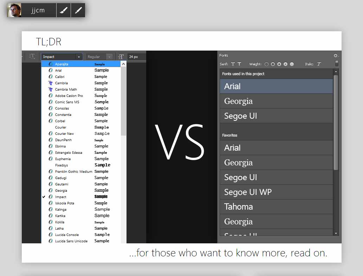Click the text tool icon left of the font menu
This screenshot has height=276, width=363.
tap(32, 56)
